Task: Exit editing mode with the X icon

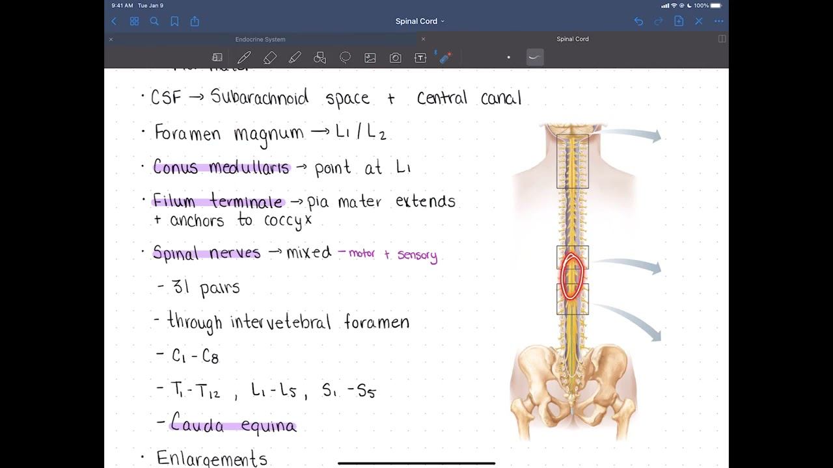Action: pyautogui.click(x=699, y=21)
